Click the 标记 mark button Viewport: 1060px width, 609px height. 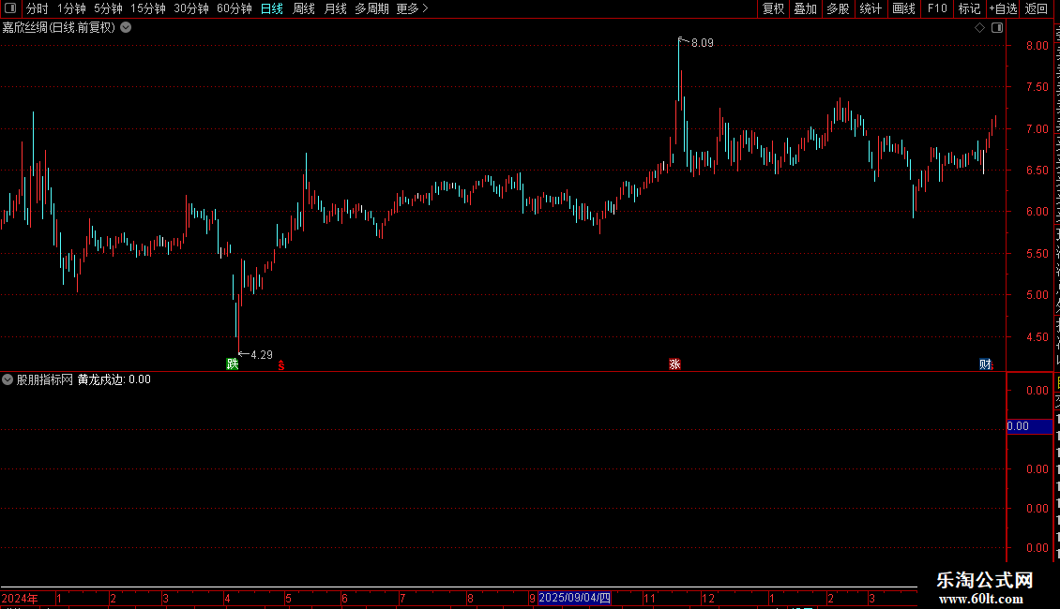click(x=969, y=8)
